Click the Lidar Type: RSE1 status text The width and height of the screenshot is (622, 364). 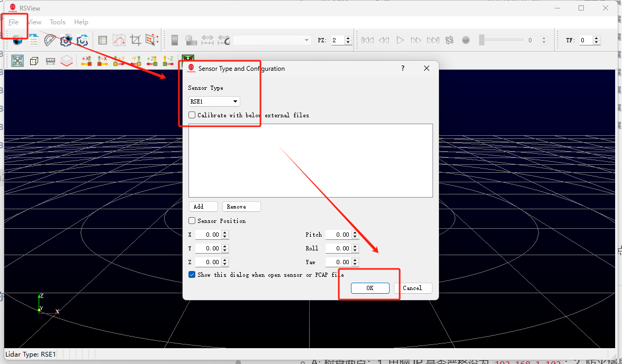(x=31, y=354)
